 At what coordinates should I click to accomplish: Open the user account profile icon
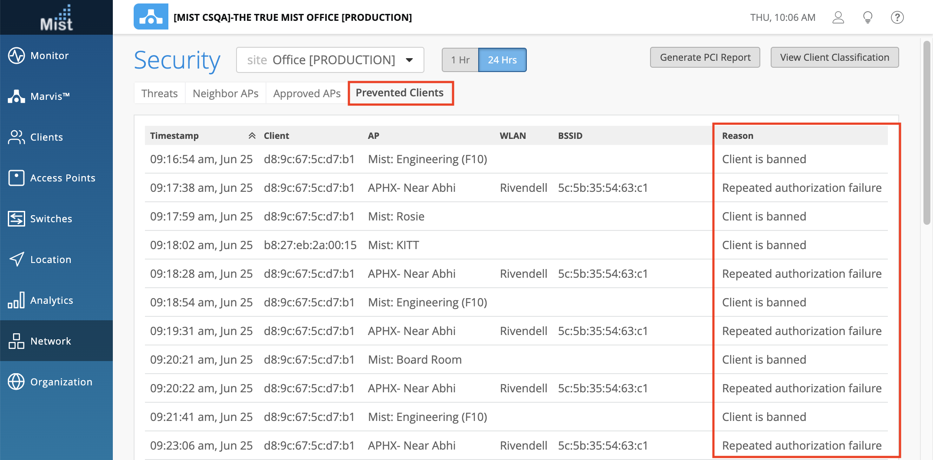point(838,17)
